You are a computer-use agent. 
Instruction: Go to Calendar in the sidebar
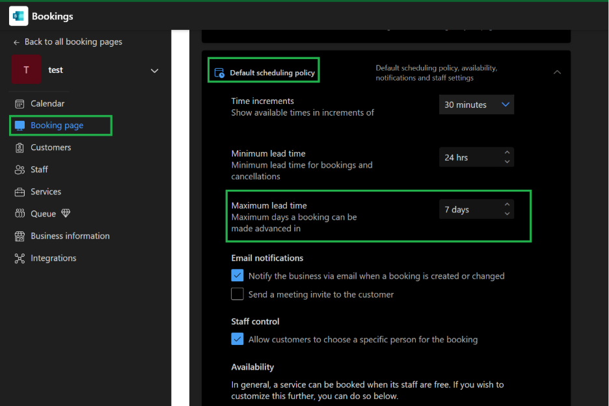(47, 103)
